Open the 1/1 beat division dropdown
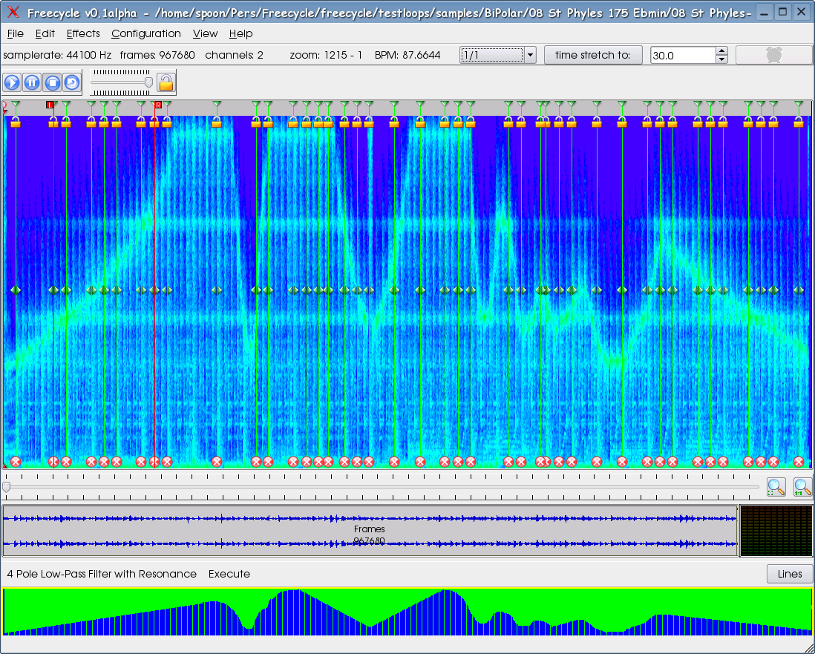815x654 pixels. pos(530,55)
